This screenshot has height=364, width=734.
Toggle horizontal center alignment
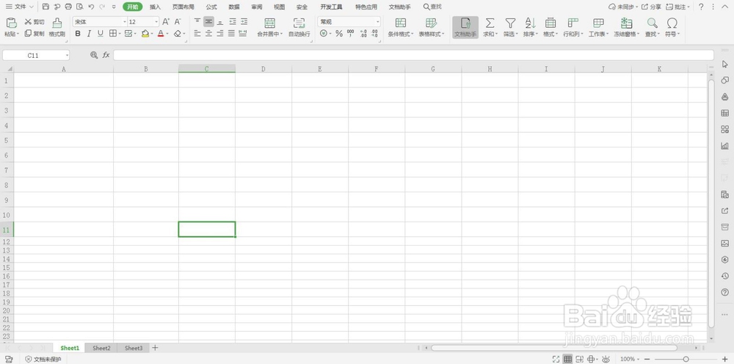[x=208, y=34]
